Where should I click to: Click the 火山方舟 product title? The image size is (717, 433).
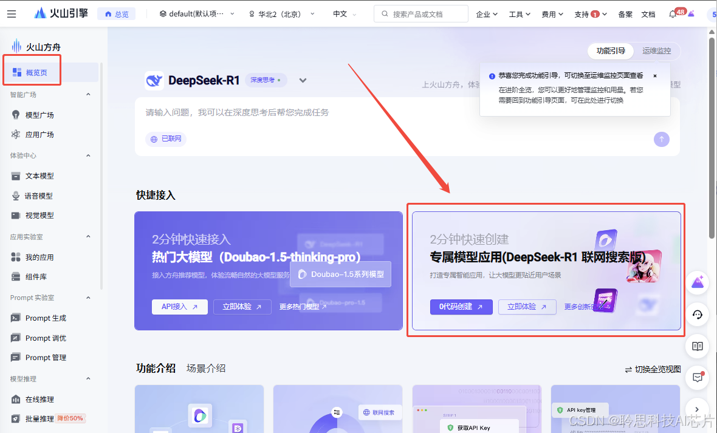click(43, 47)
